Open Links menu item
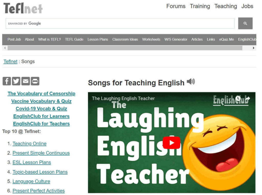 [211, 39]
